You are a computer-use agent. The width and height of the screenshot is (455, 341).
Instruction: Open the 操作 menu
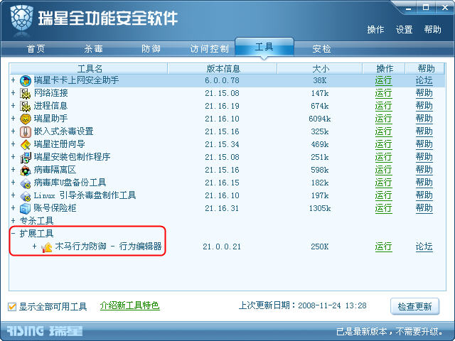375,30
